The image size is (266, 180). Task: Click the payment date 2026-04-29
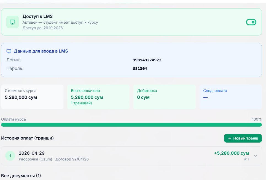31,153
